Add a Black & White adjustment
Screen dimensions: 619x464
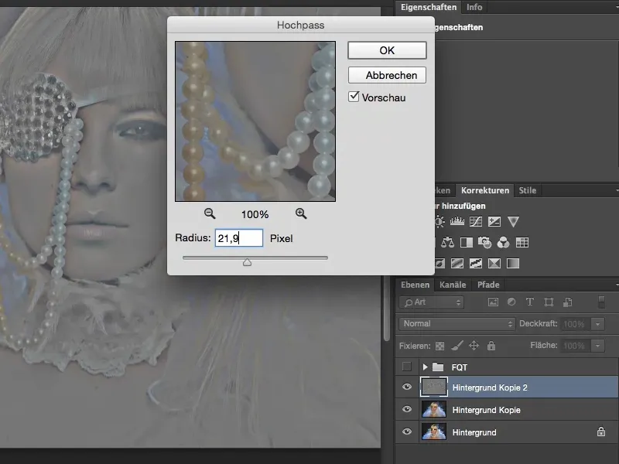pyautogui.click(x=467, y=242)
